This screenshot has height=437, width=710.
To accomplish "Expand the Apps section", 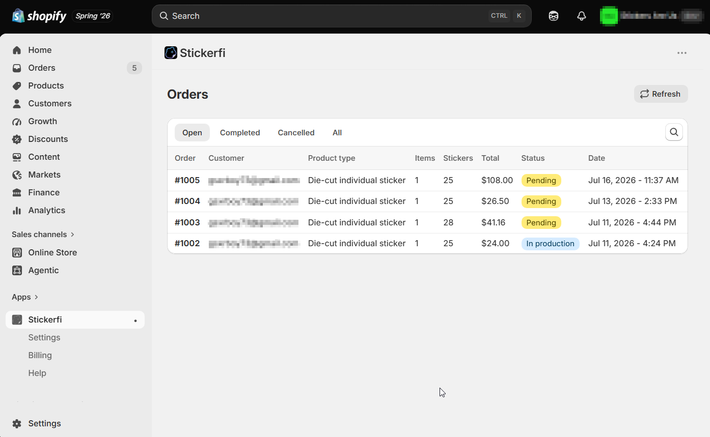I will tap(25, 297).
